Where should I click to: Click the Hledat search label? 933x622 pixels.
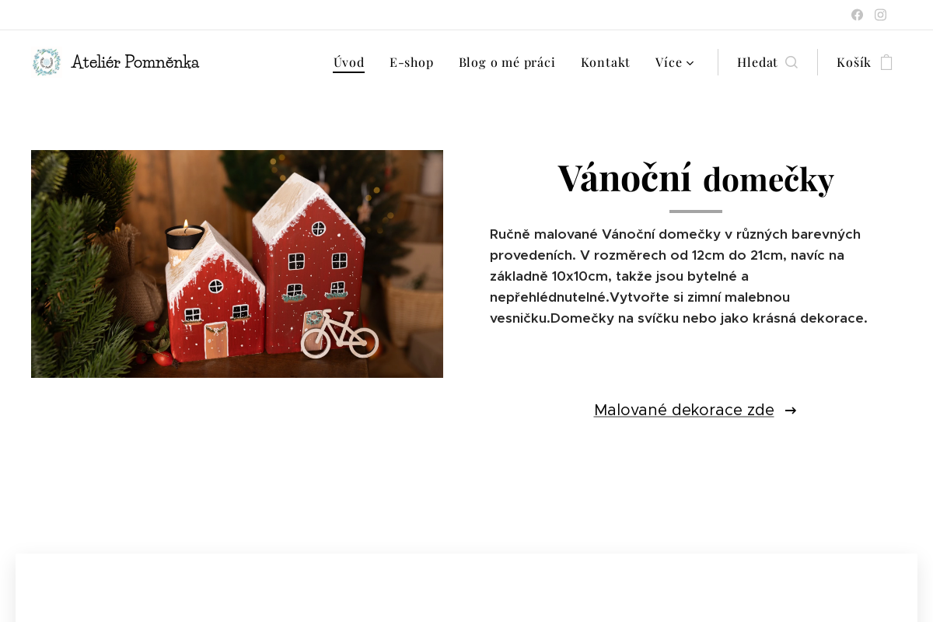click(x=757, y=62)
